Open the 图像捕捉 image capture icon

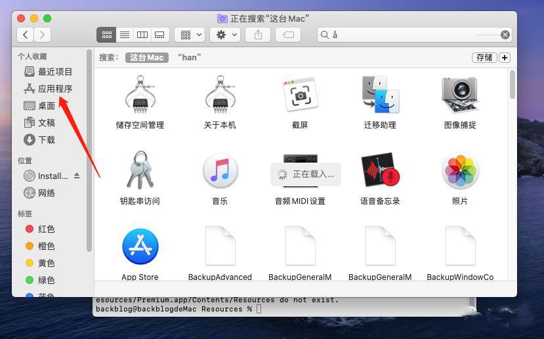[x=460, y=96]
